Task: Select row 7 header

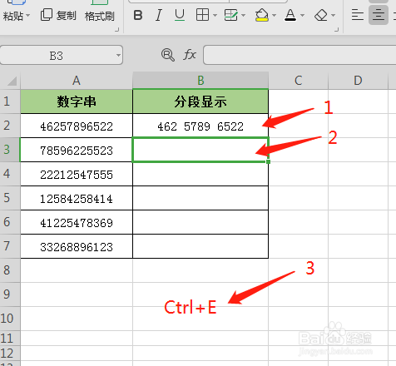Action: [10, 246]
